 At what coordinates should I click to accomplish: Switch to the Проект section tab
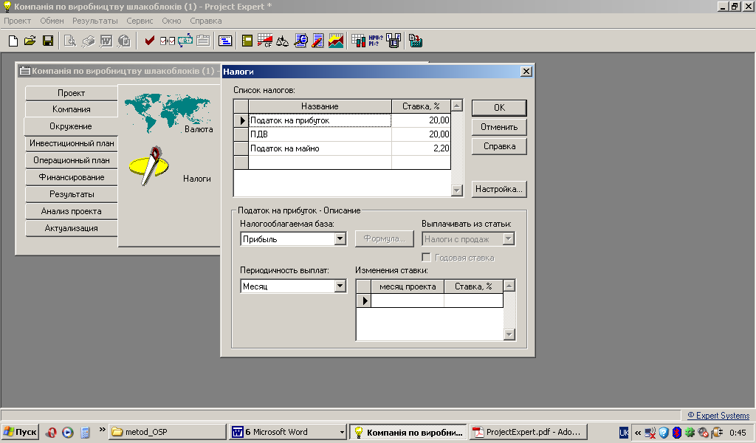72,92
